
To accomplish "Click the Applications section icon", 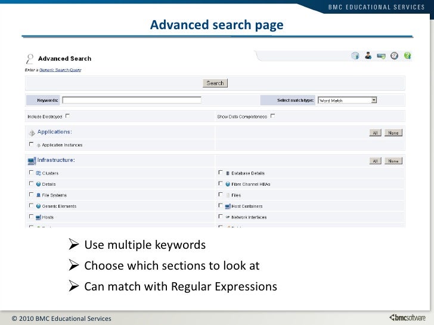I will pyautogui.click(x=32, y=133).
